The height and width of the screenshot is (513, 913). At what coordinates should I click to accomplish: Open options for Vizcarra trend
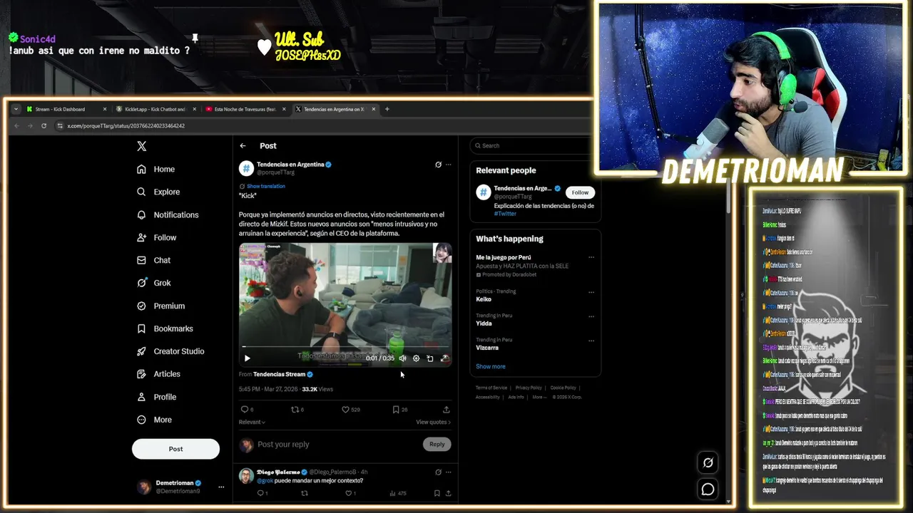(591, 341)
